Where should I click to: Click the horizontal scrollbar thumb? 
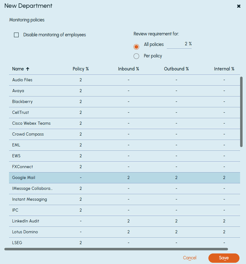[x=116, y=249]
